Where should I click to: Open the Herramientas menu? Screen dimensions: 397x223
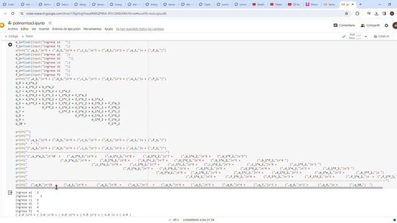[92, 29]
